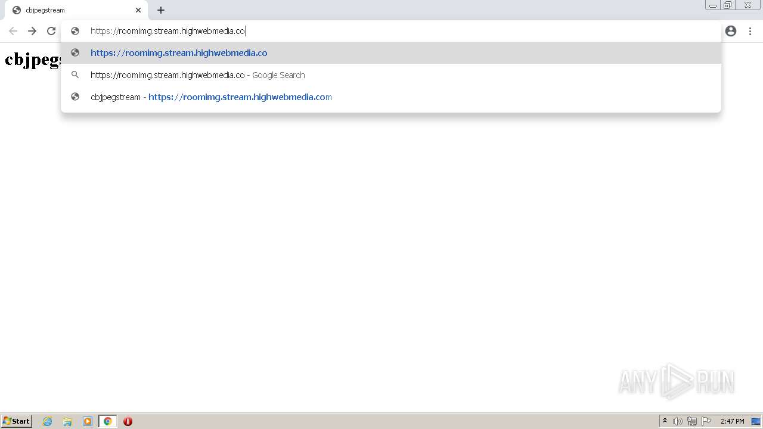Switch to the Chrome taskbar button
This screenshot has width=763, height=429.
click(x=107, y=421)
